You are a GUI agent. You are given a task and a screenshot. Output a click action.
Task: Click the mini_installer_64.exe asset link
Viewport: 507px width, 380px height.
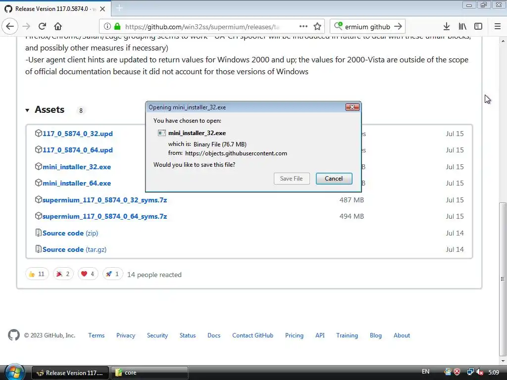point(77,183)
